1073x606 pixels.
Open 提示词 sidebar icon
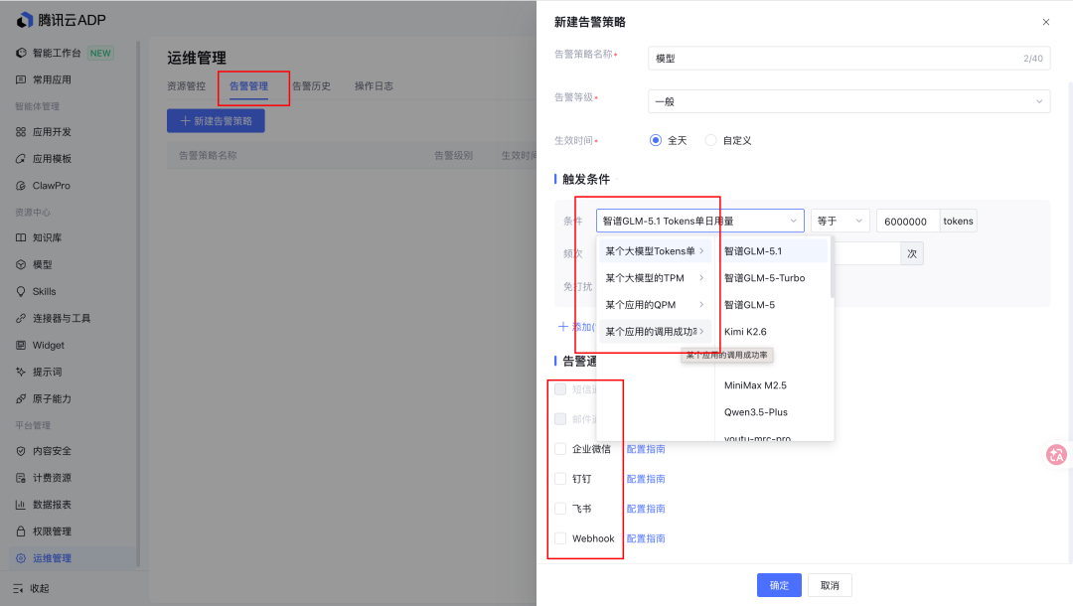[21, 373]
